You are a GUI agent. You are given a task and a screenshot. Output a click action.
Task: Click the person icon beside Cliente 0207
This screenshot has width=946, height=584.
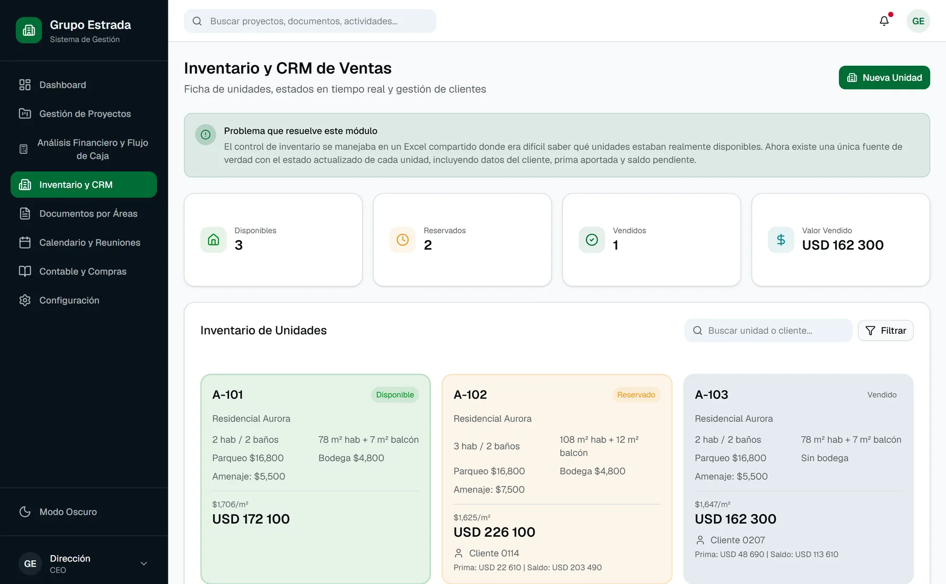700,540
